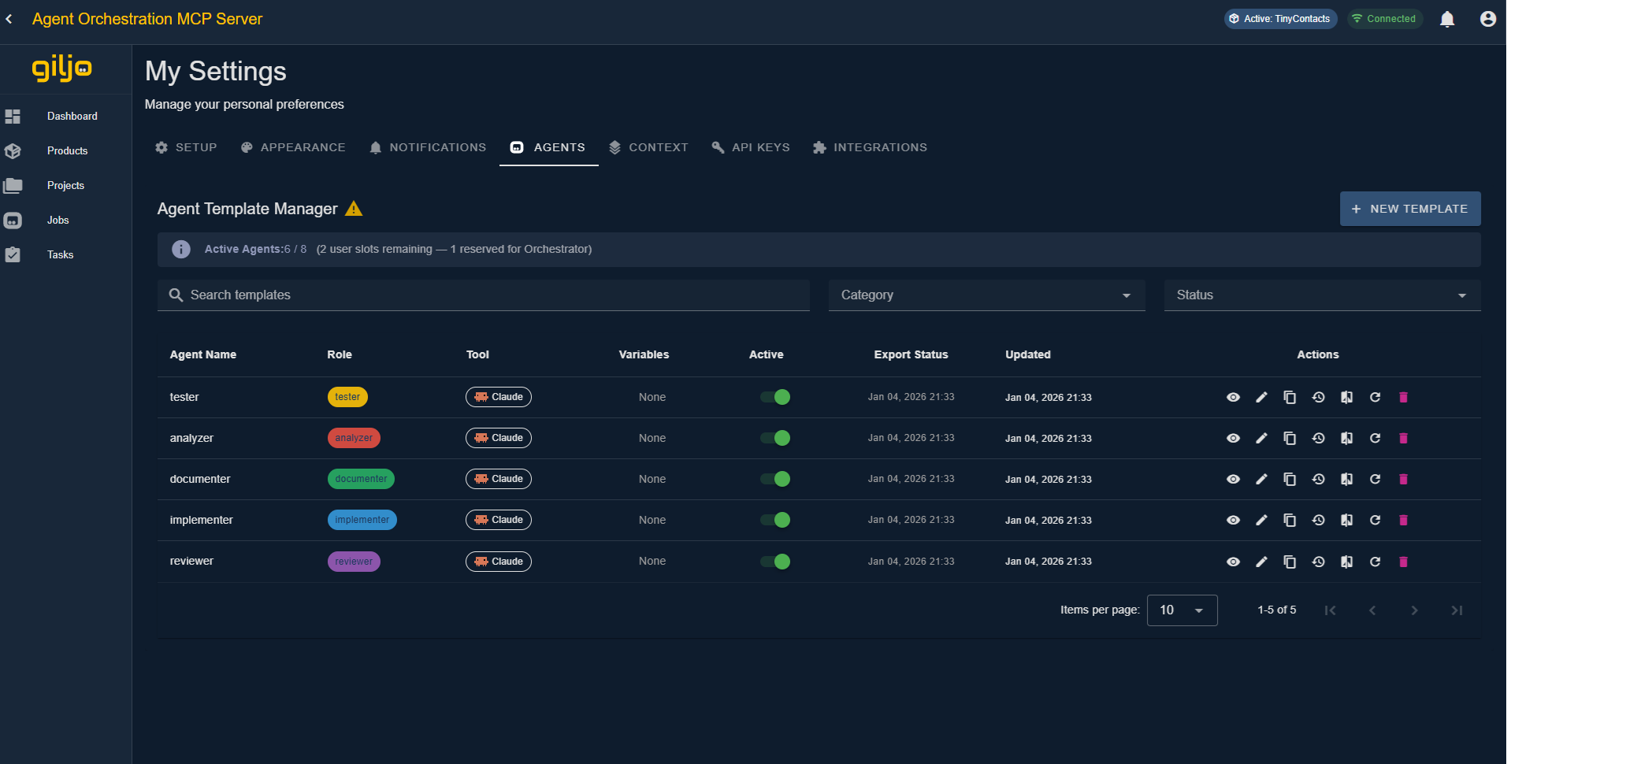Expand the Category filter dropdown
Viewport: 1626px width, 764px height.
coord(986,295)
